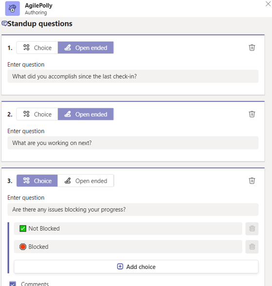Switch question 3 to Open ended type
This screenshot has width=272, height=286.
pos(86,181)
